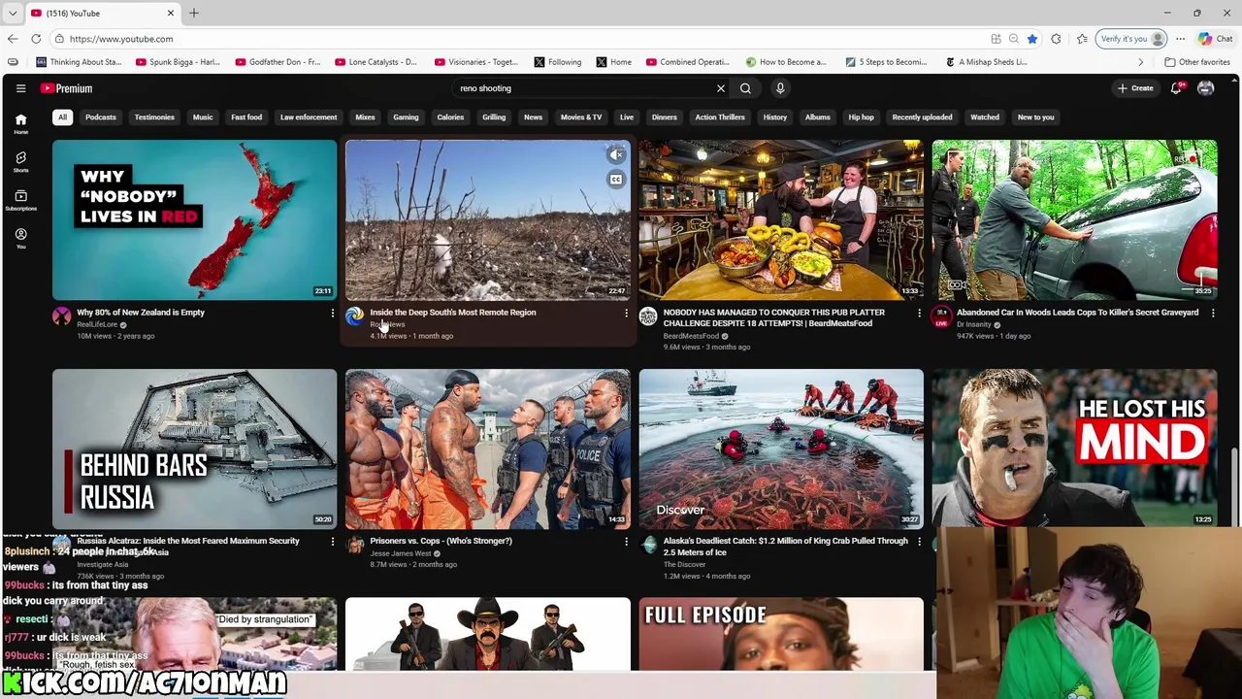Open options for Prisoners vs. Cops video
Image resolution: width=1242 pixels, height=699 pixels.
[626, 542]
